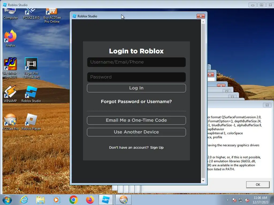Close the graphics error dialog
This screenshot has width=274, height=205.
coord(267,105)
